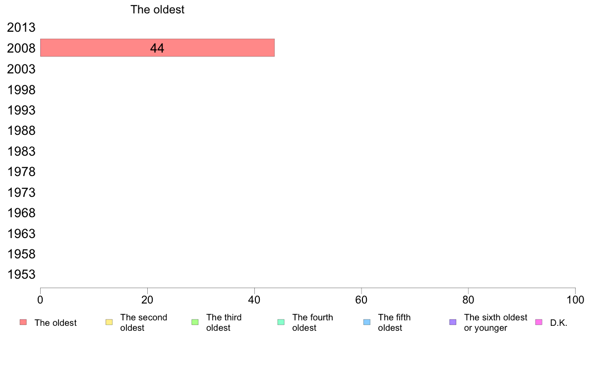Click the D.K. legend label

point(559,323)
